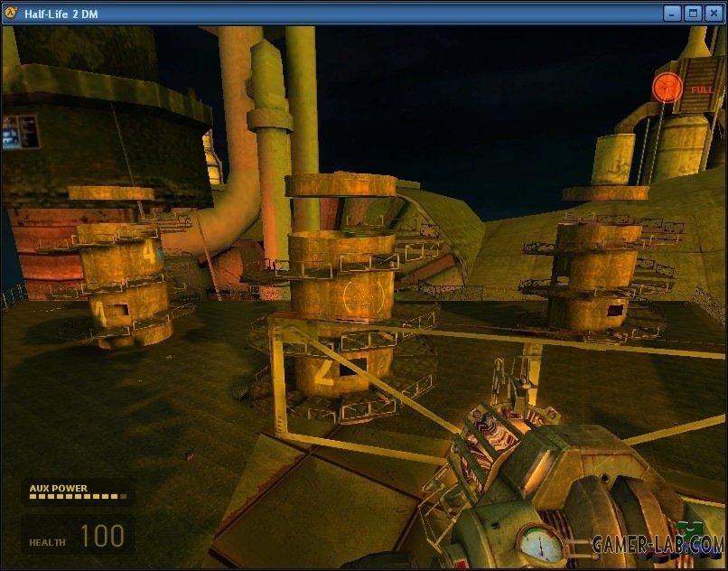728x571 pixels.
Task: Click the flat disc atop the center tower
Action: [341, 185]
